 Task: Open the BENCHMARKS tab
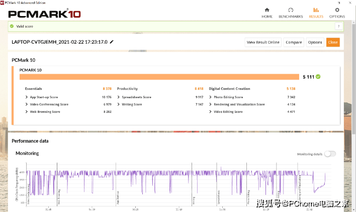tap(291, 13)
